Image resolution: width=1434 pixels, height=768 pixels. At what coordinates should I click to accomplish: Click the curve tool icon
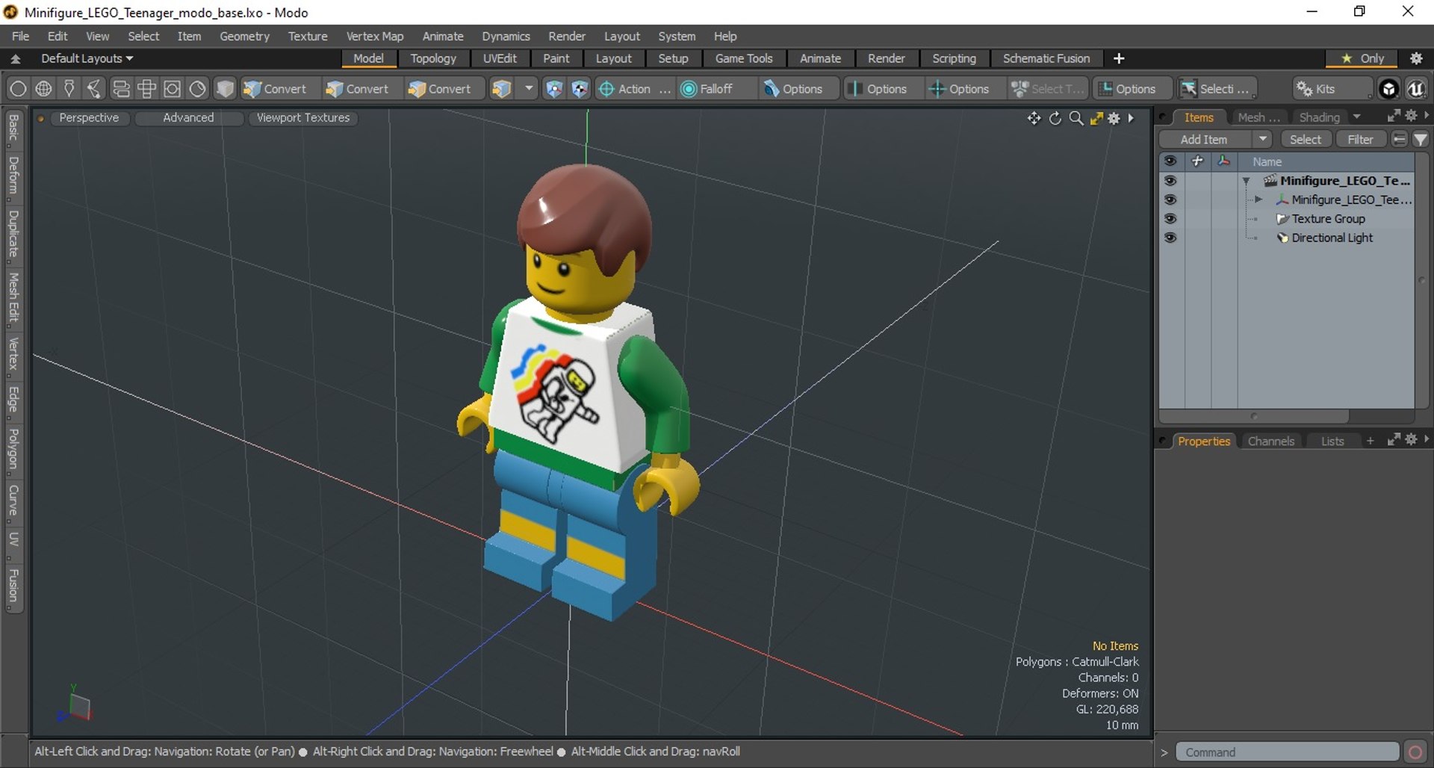click(94, 89)
